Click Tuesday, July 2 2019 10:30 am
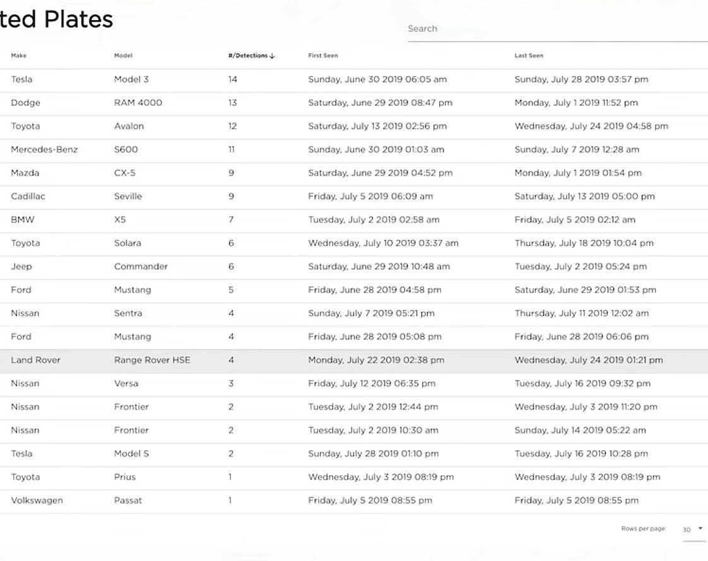Screen dimensions: 708x561 pos(374,430)
